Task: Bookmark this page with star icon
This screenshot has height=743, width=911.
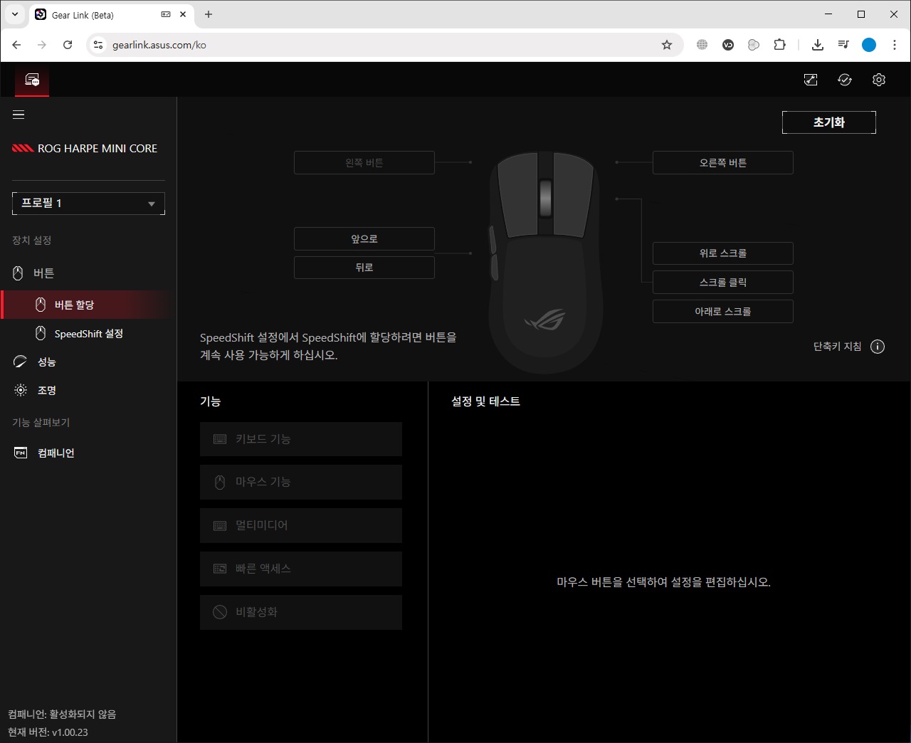Action: 667,45
